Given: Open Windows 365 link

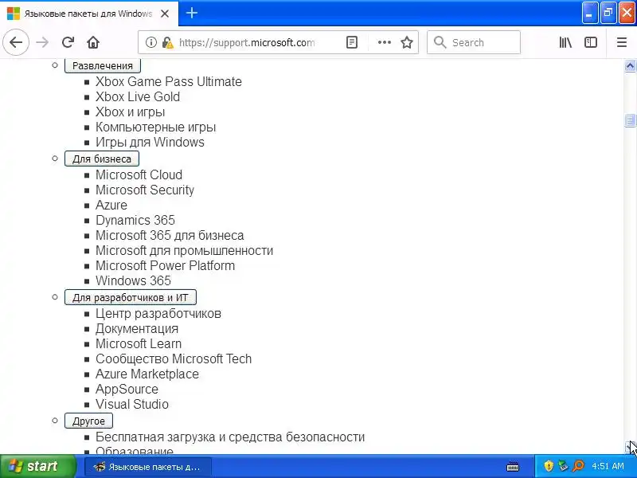Looking at the screenshot, I should click(x=133, y=281).
